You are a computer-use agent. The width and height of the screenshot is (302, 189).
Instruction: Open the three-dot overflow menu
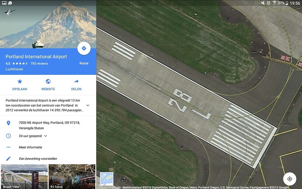point(88,14)
